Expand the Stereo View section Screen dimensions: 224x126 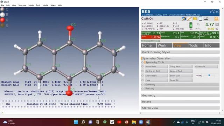click(180, 108)
